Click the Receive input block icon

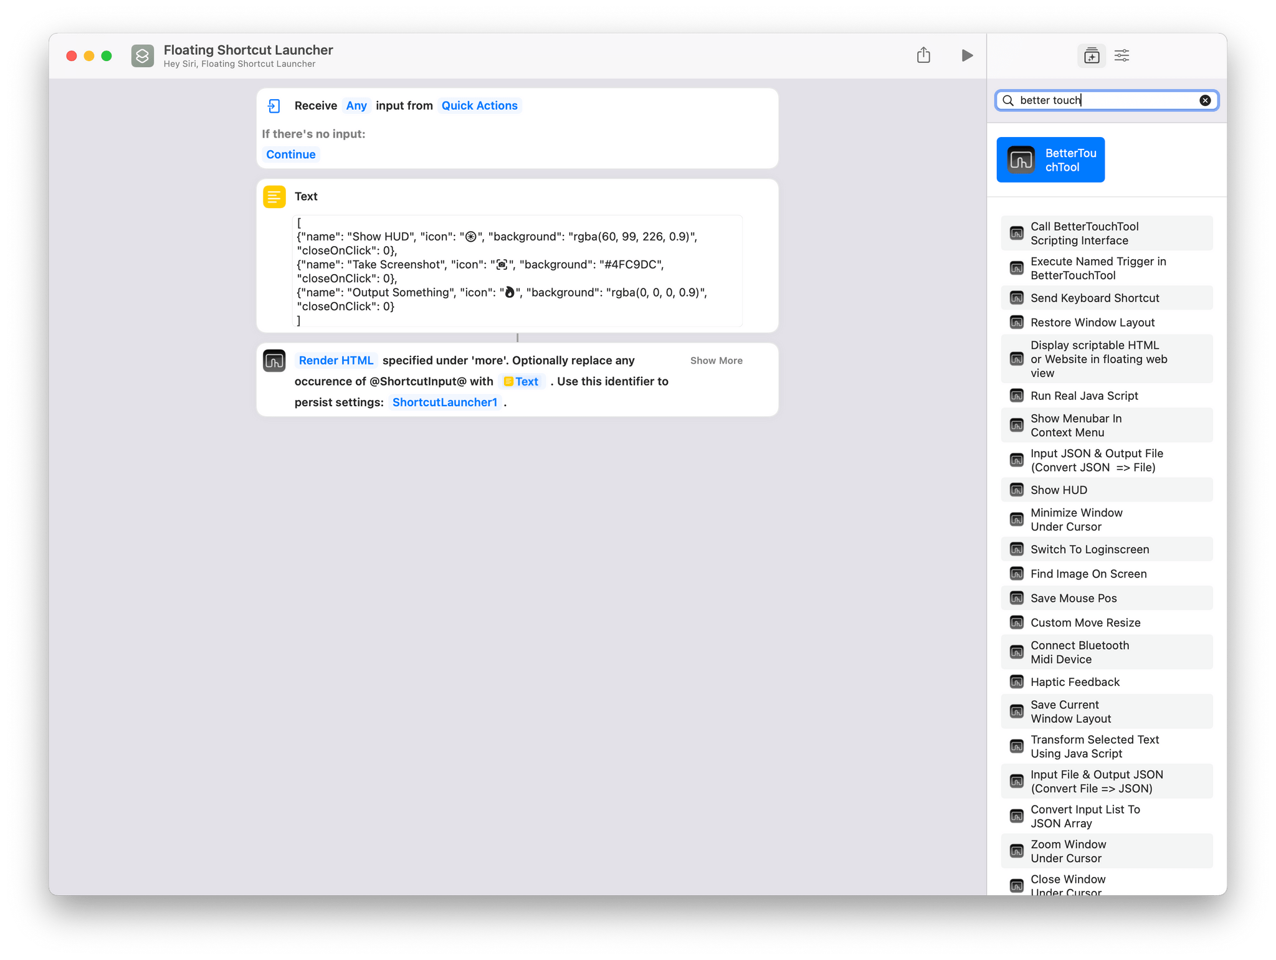[x=274, y=105]
